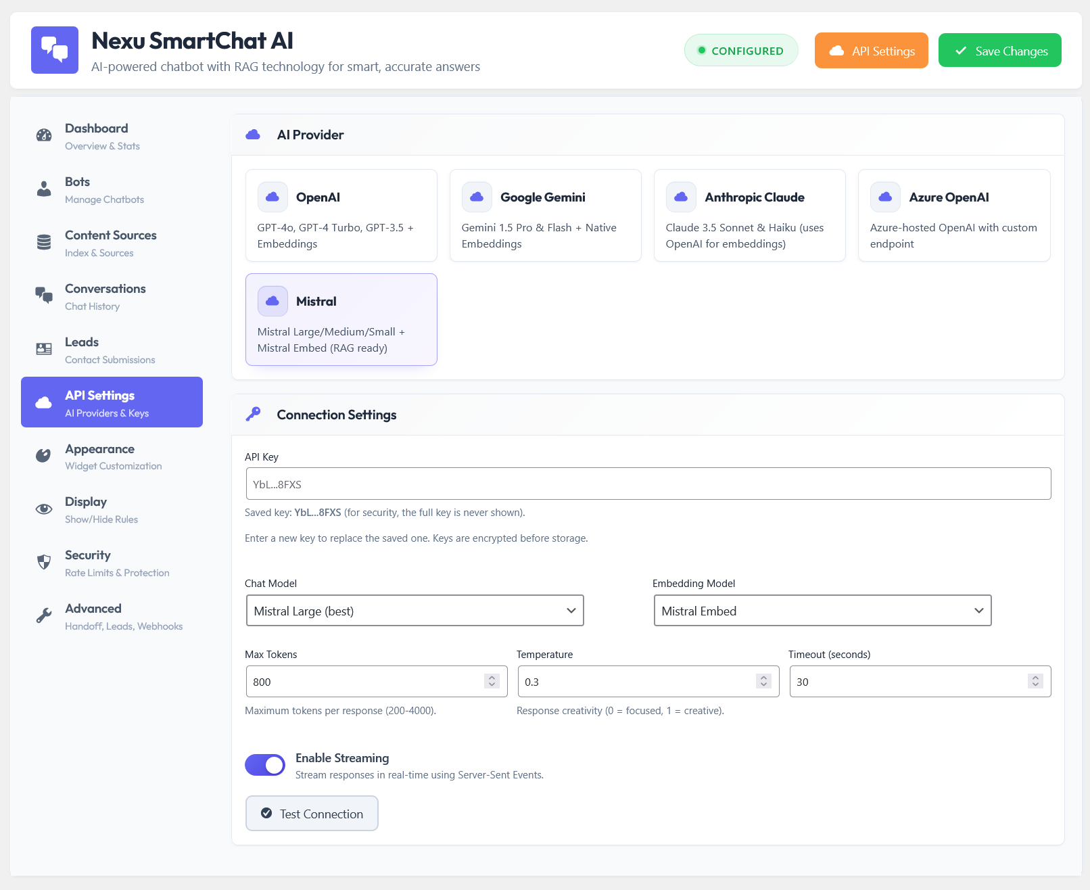
Task: Open the Dashboard menu item
Action: pyautogui.click(x=112, y=136)
